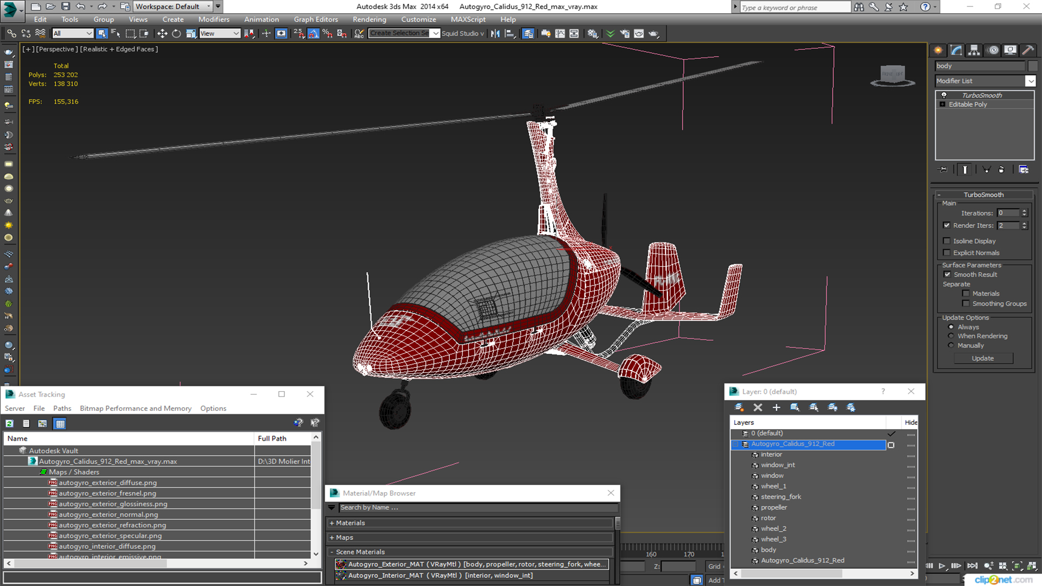The image size is (1042, 586).
Task: Open the MAXScript menu
Action: click(468, 20)
